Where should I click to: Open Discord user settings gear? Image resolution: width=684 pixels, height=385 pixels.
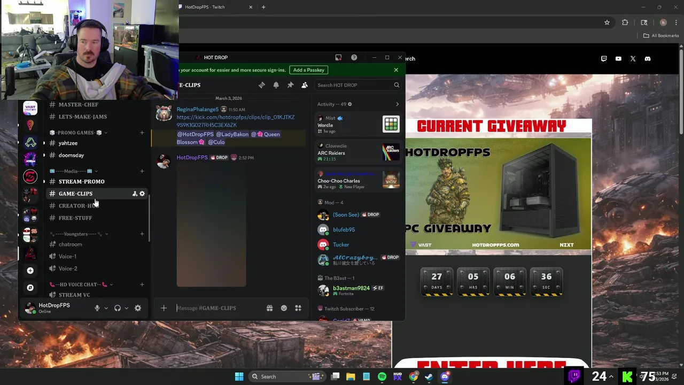(138, 308)
